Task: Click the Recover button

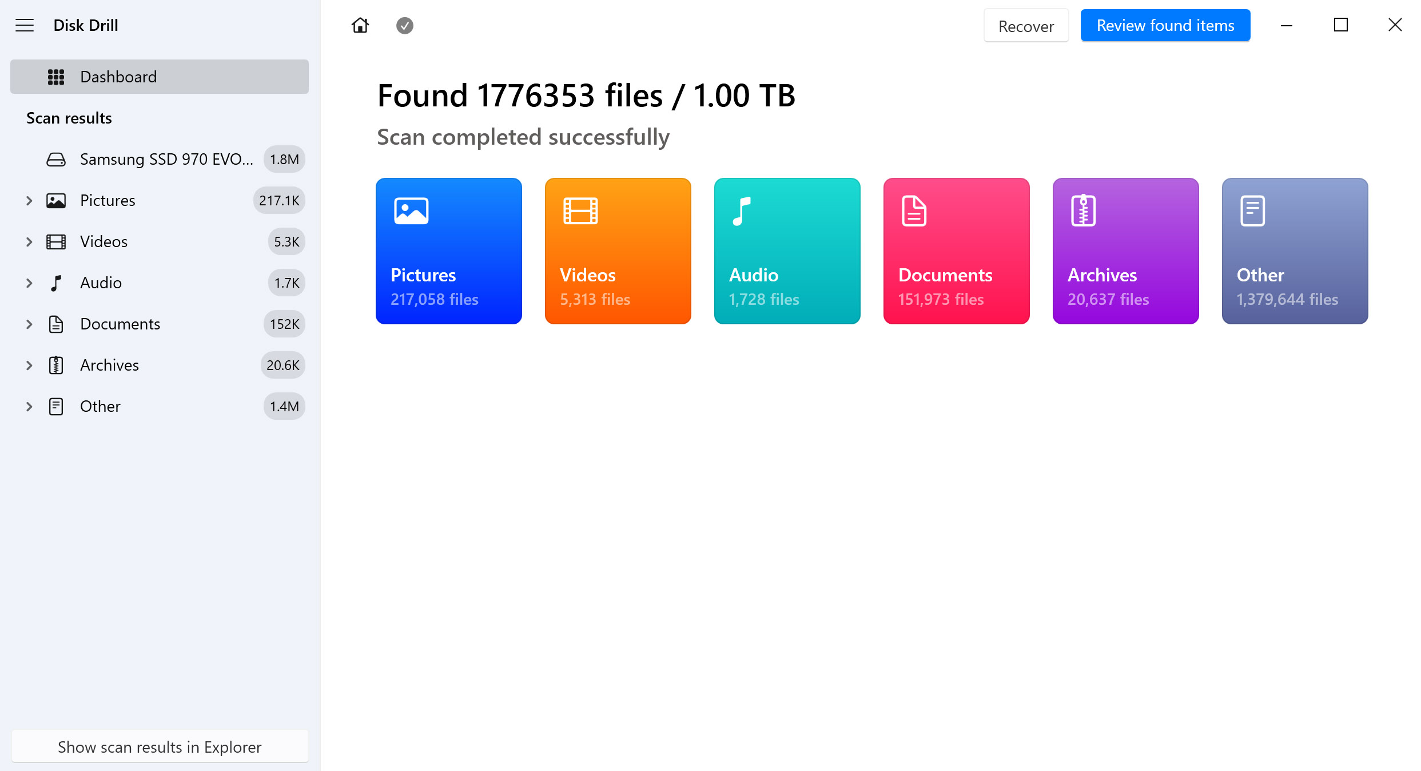Action: coord(1025,26)
